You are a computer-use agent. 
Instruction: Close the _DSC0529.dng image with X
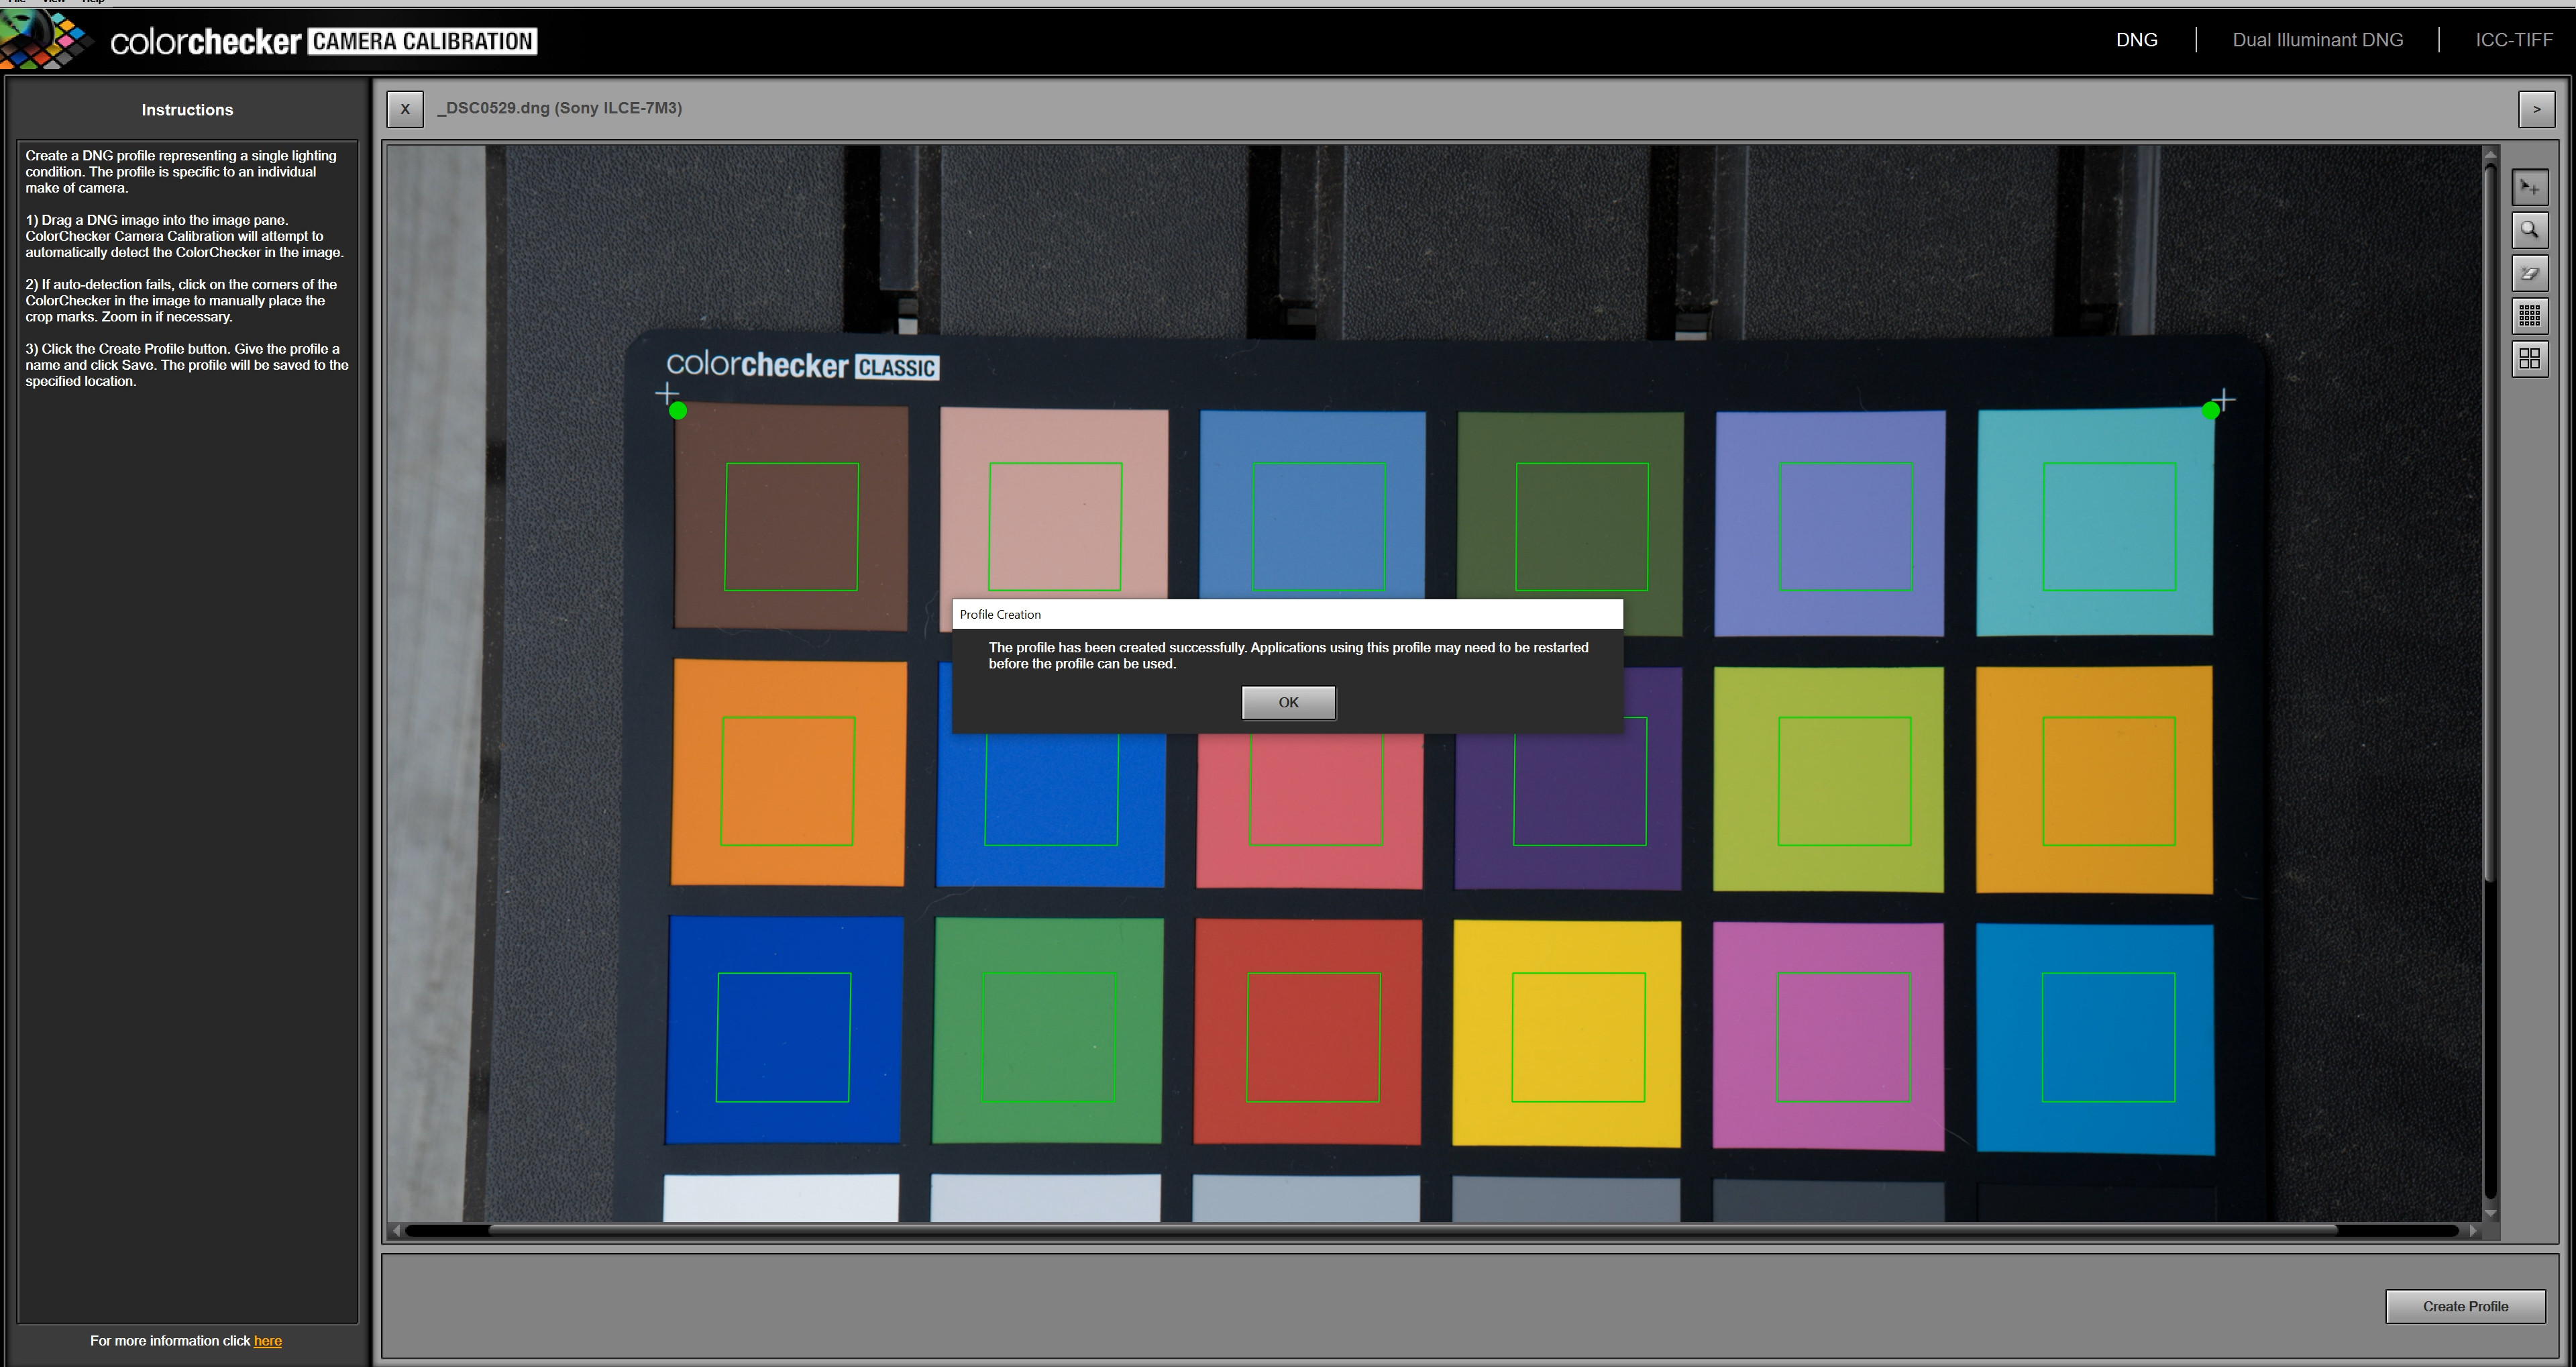tap(405, 108)
